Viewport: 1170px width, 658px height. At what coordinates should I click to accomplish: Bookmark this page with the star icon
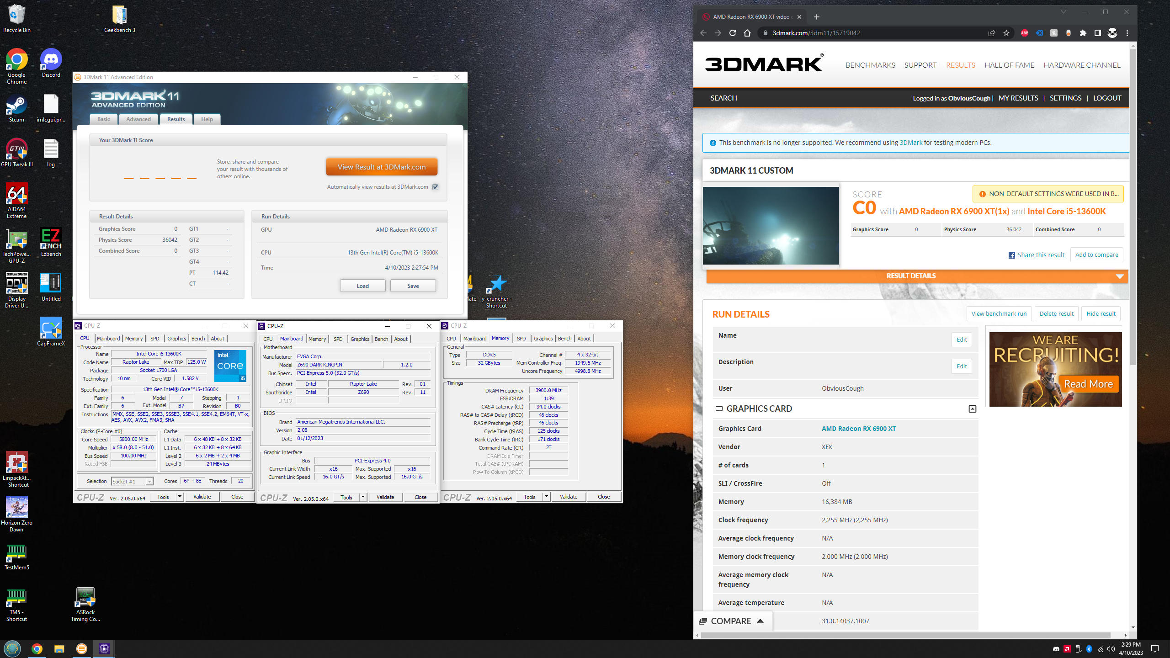[x=1006, y=33]
